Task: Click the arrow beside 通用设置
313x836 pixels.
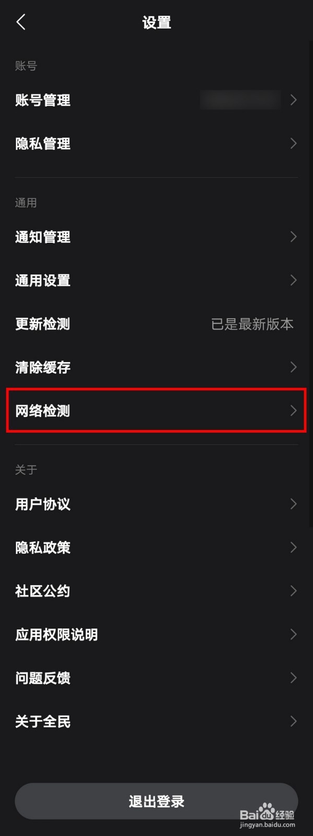Action: pos(293,280)
